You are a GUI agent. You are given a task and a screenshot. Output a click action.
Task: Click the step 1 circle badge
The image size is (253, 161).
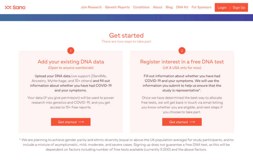tap(71, 51)
